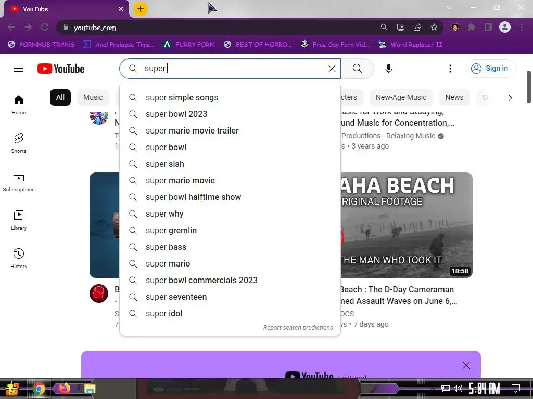Close the purple YouTube Featured banner
The image size is (533, 399).
pyautogui.click(x=466, y=365)
